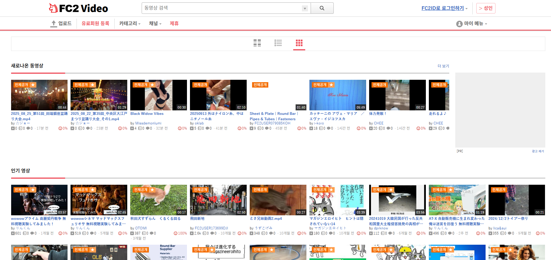Click the 업로드 upload icon
This screenshot has height=260, width=551.
point(53,24)
